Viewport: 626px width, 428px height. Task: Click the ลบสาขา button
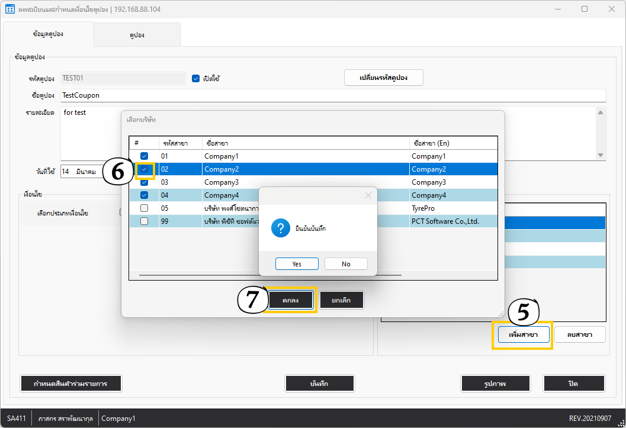(x=580, y=334)
